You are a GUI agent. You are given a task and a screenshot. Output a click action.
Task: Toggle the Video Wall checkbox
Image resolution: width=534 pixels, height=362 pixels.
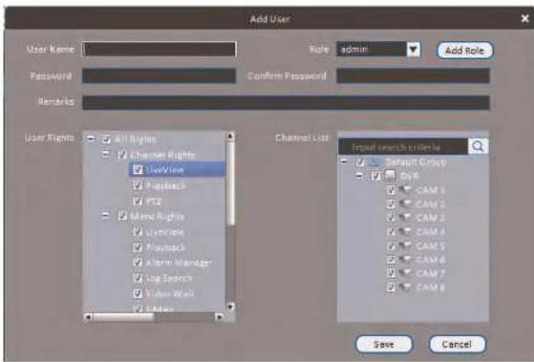coord(138,293)
